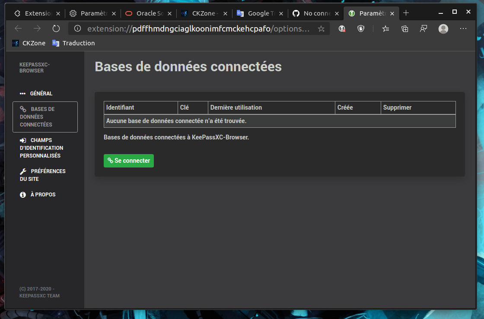Viewport: 484px width, 319px height.
Task: Switch to the Oracle tab
Action: tap(147, 13)
